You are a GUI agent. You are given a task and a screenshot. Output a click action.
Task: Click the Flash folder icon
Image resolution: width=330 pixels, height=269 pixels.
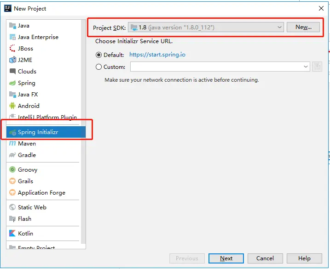point(12,219)
